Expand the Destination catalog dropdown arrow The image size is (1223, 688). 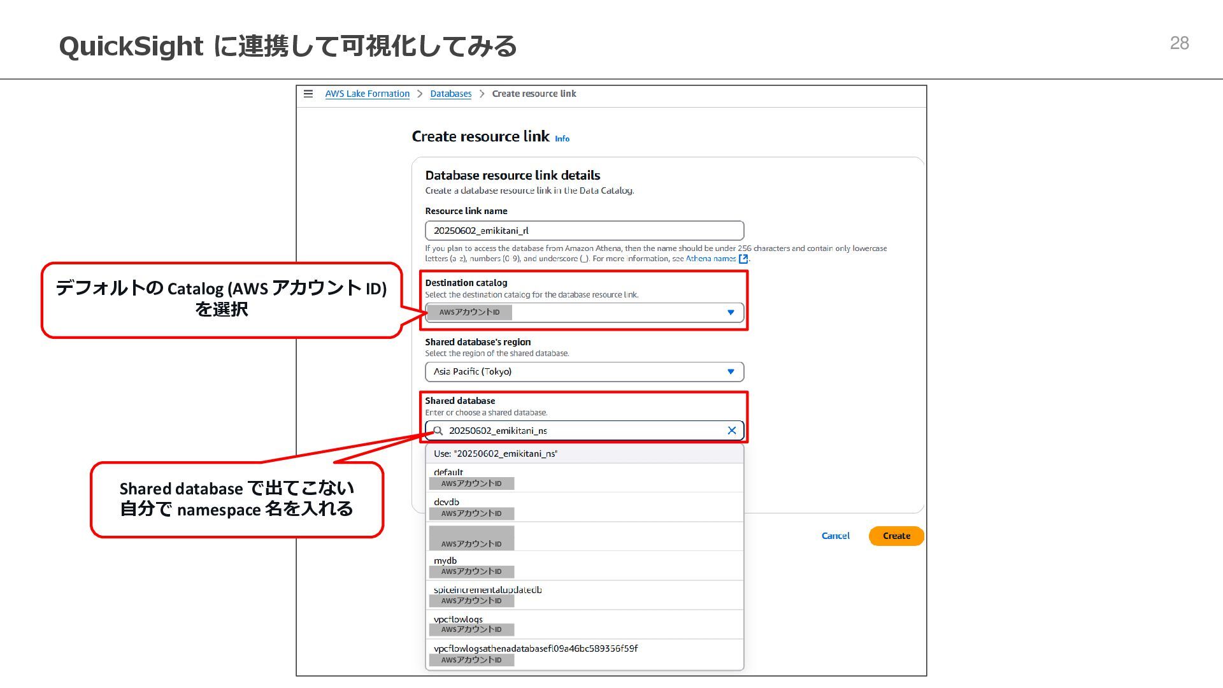731,312
